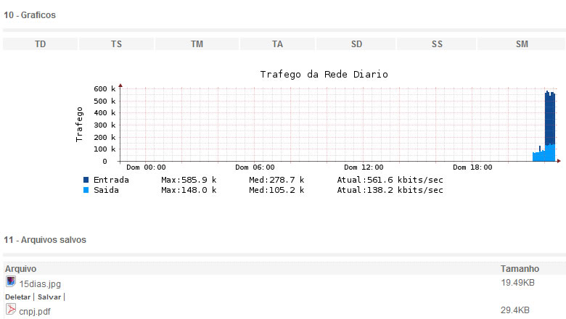This screenshot has height=319, width=566.
Task: Click Salvar under 15dias.jpg
Action: click(49, 297)
